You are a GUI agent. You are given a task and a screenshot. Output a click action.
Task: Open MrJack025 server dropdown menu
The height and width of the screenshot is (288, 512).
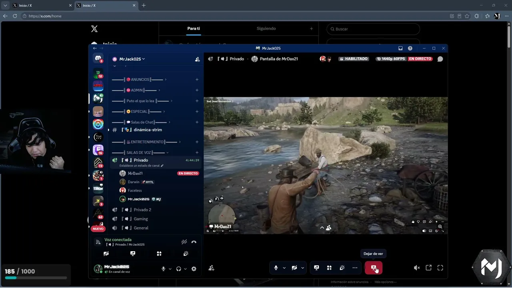pyautogui.click(x=132, y=59)
